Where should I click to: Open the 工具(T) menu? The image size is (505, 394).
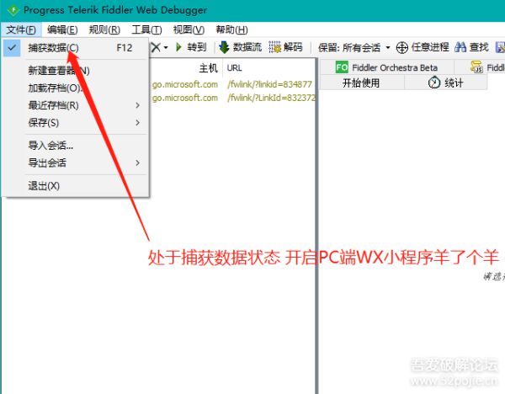pos(146,30)
